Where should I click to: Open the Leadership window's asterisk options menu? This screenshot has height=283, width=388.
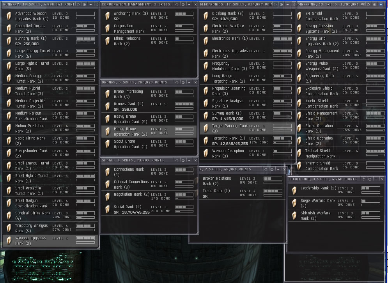click(x=364, y=179)
